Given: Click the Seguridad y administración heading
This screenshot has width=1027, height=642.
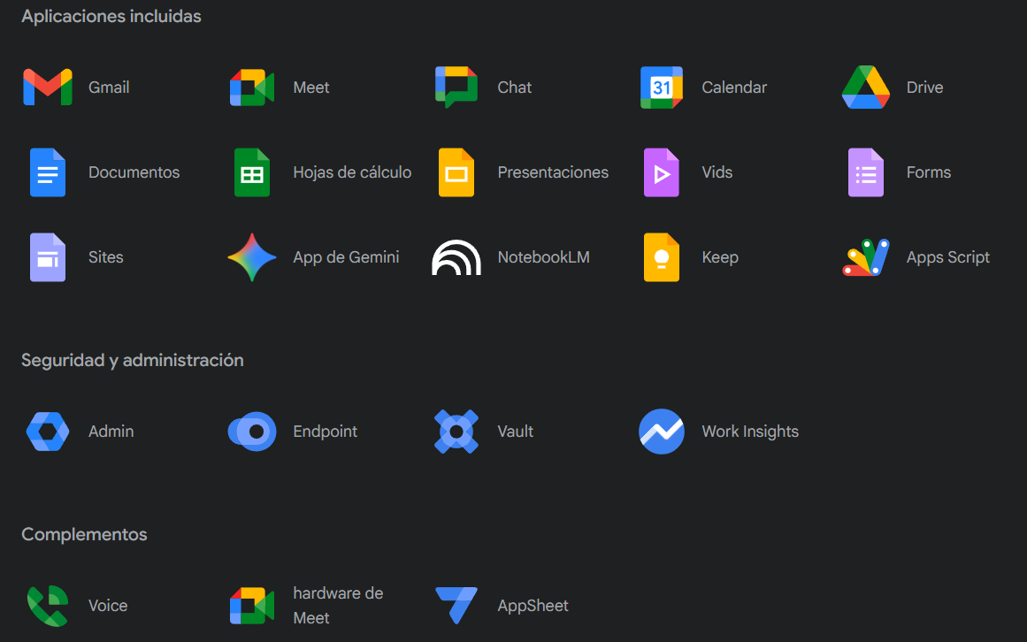Looking at the screenshot, I should 133,360.
